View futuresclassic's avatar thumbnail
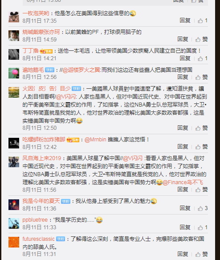The height and width of the screenshot is (260, 220). [14, 242]
